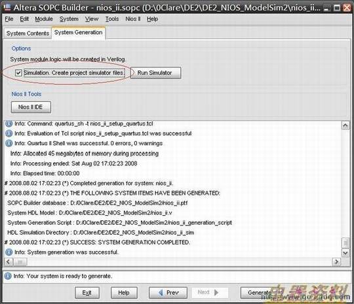
Task: Close the SOPC Builder window
Action: (x=347, y=8)
